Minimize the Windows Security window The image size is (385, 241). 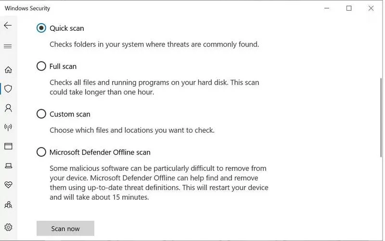(x=327, y=8)
